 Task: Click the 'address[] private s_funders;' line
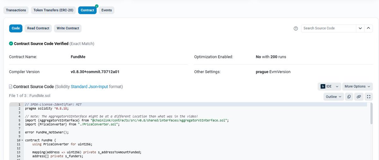click(57, 156)
